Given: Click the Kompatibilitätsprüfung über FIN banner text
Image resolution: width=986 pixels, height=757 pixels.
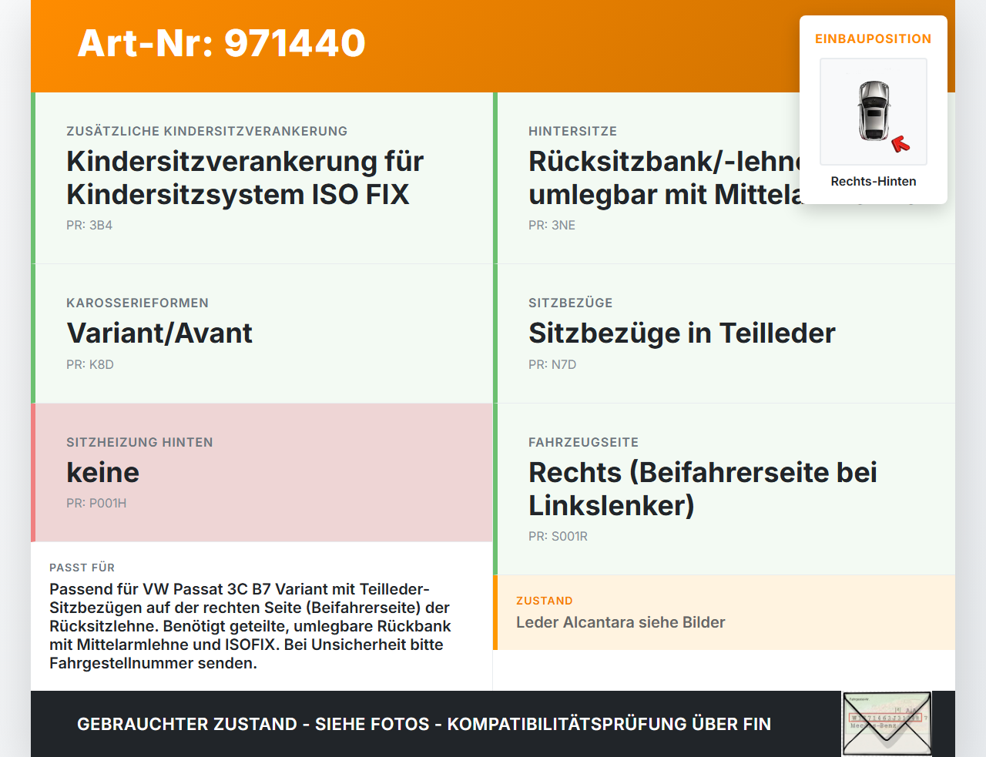Looking at the screenshot, I should (424, 724).
